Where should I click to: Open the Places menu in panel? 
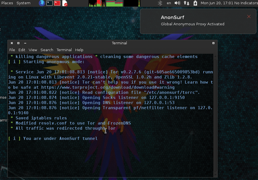click(x=7, y=3)
